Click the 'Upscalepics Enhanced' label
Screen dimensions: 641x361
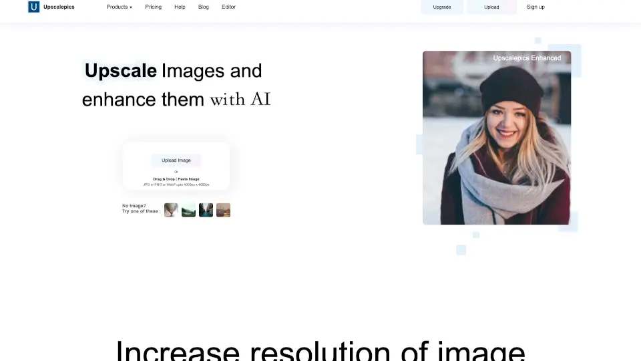tap(527, 58)
